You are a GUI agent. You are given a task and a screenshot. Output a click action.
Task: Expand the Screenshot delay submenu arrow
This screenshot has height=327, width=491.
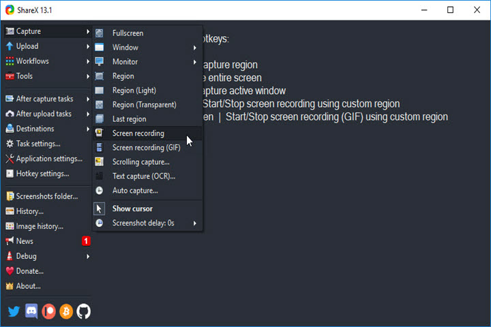pos(195,223)
